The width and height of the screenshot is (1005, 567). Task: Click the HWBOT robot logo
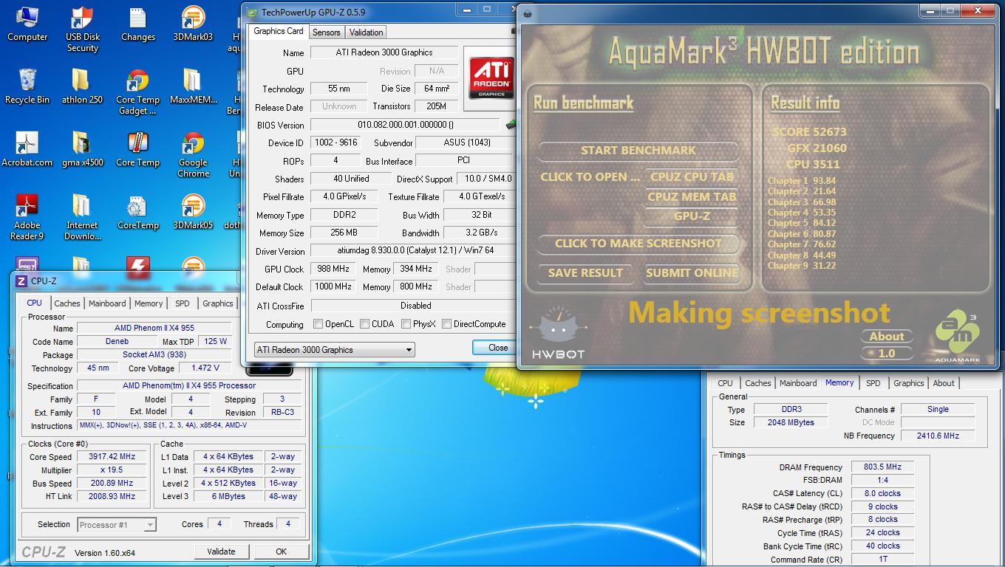click(558, 333)
